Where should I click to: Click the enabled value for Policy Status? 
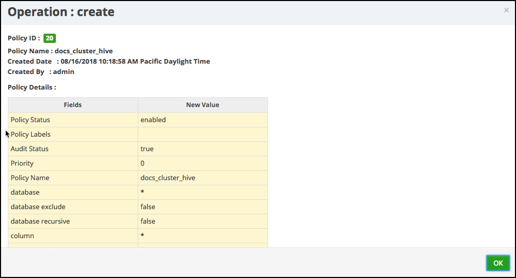(153, 120)
